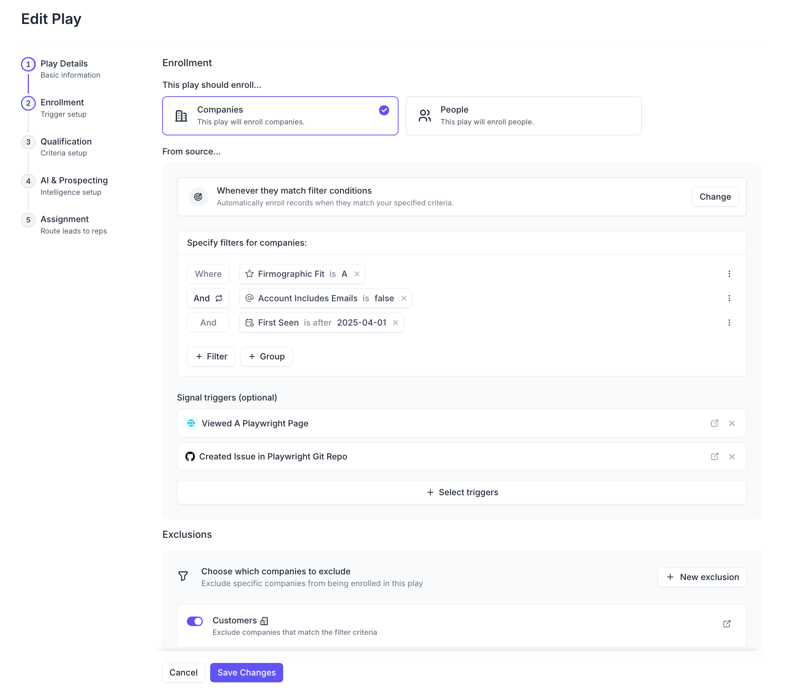Viewport: 791px width, 693px height.
Task: Open AI & Prospecting step
Action: [x=74, y=181]
